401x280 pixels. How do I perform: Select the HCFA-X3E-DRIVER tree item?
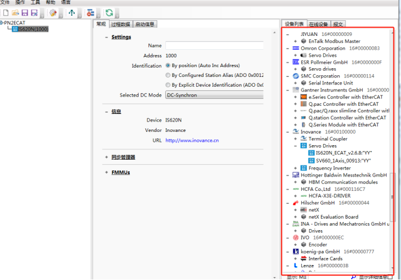(x=329, y=196)
